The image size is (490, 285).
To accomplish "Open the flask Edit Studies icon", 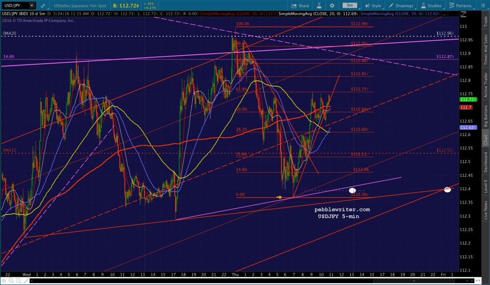I will (319, 6).
